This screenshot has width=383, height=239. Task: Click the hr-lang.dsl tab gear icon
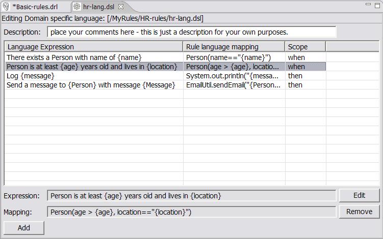pyautogui.click(x=76, y=7)
